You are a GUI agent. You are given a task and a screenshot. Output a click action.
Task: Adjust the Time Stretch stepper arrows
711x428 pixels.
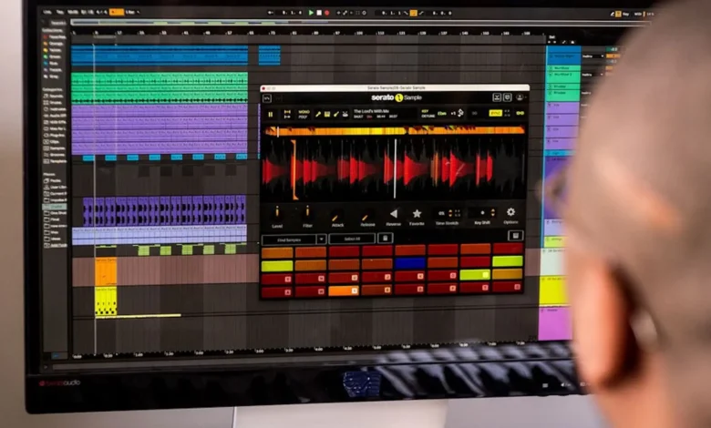tap(450, 213)
